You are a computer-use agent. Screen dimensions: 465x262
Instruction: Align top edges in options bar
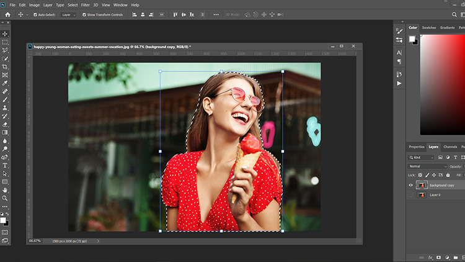pyautogui.click(x=175, y=14)
